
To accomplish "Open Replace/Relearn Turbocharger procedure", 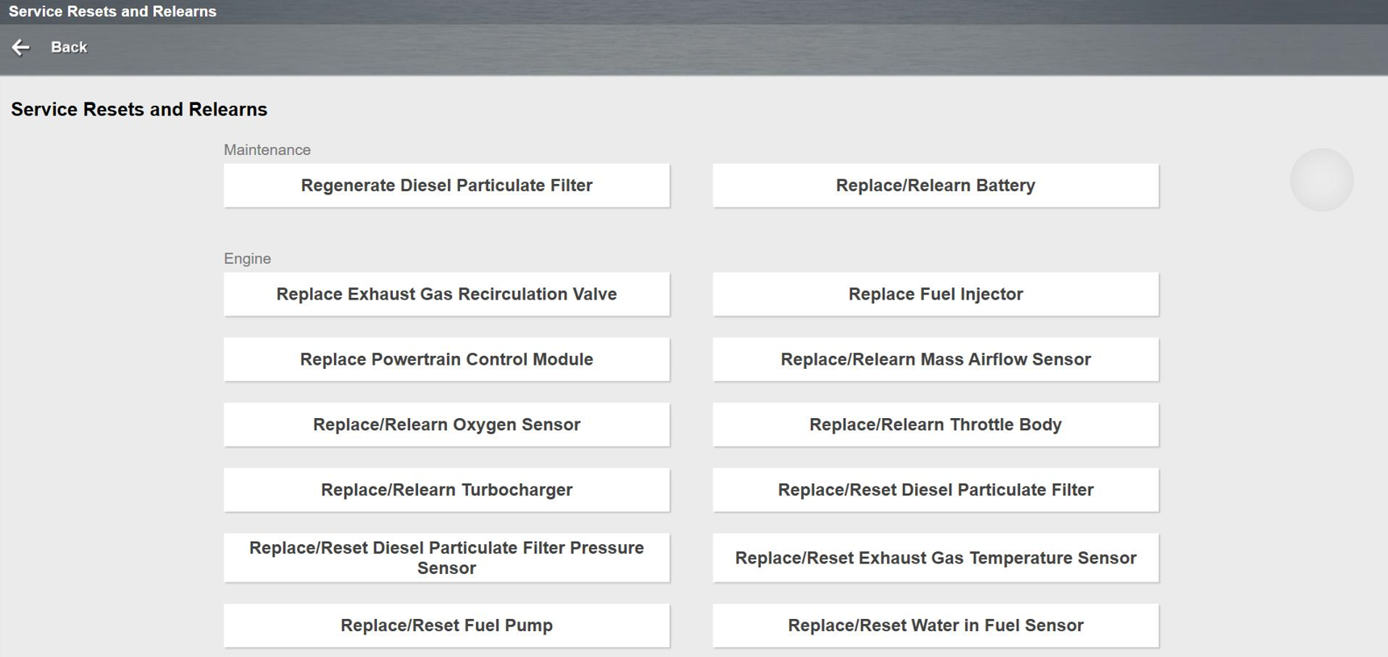I will point(446,491).
